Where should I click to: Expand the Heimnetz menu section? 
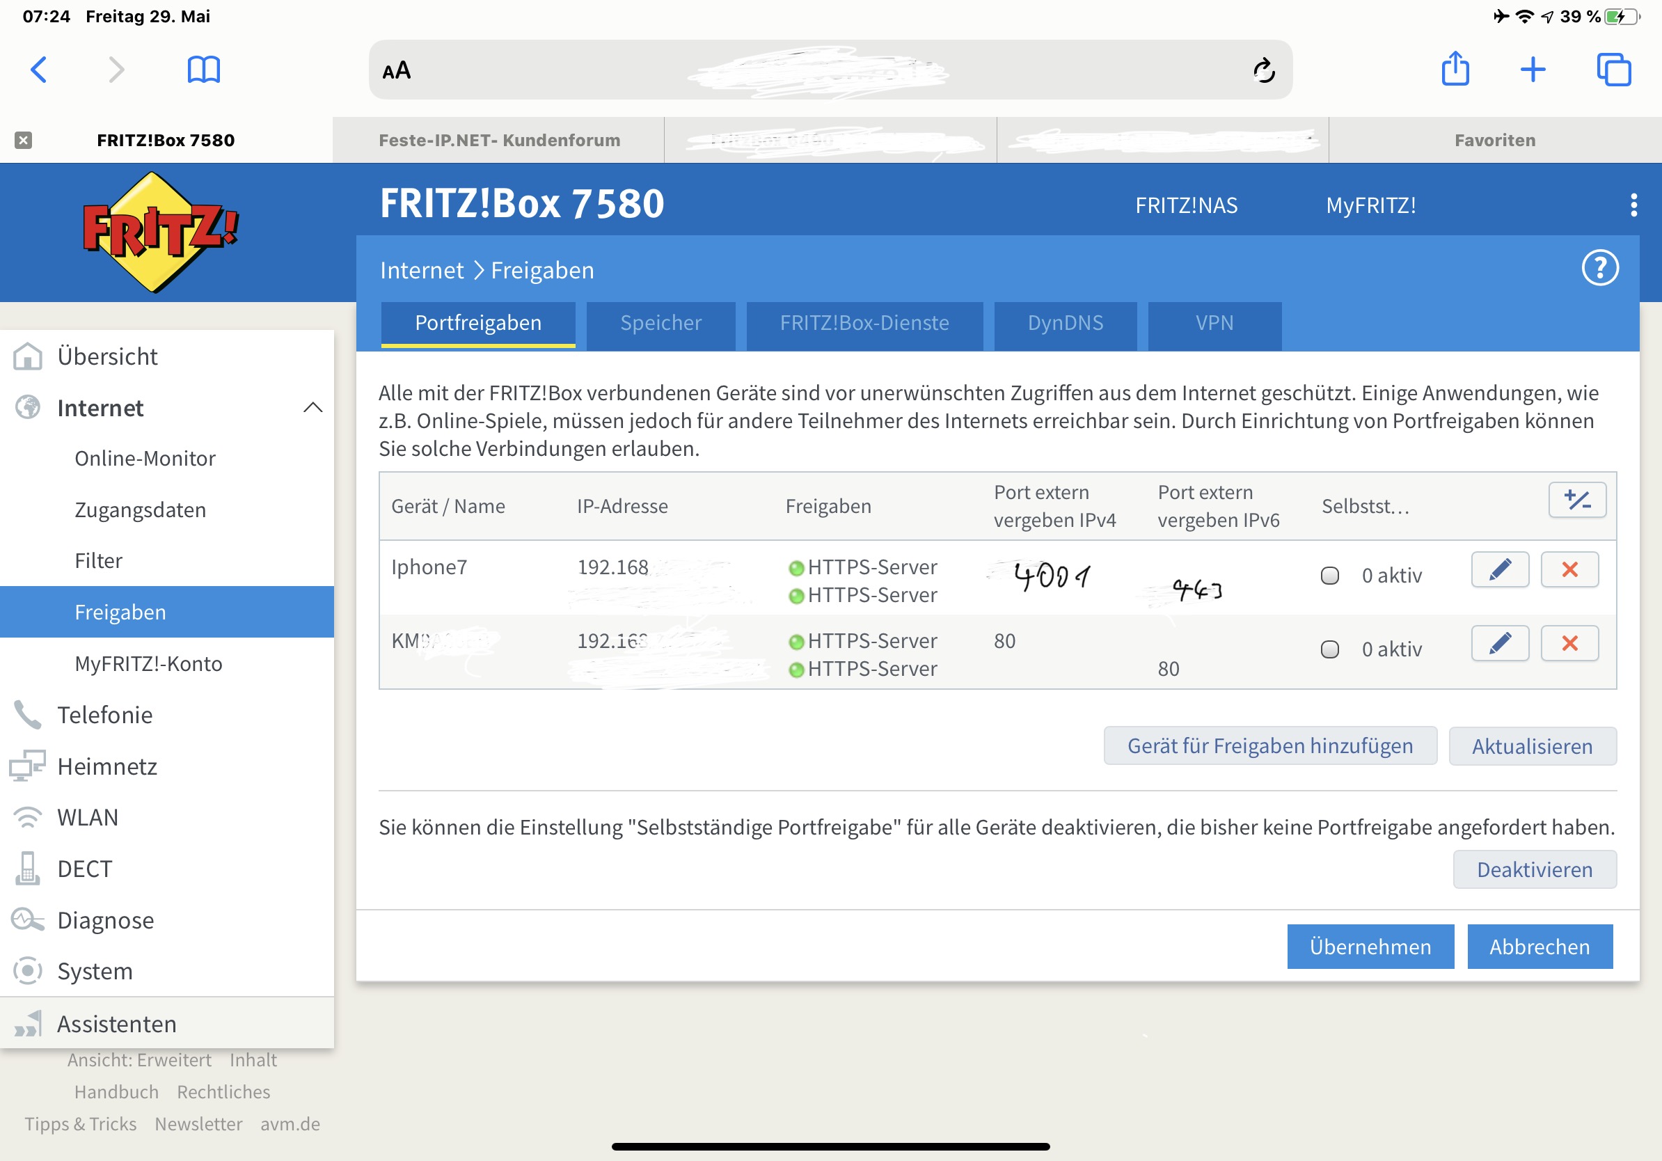click(x=107, y=766)
